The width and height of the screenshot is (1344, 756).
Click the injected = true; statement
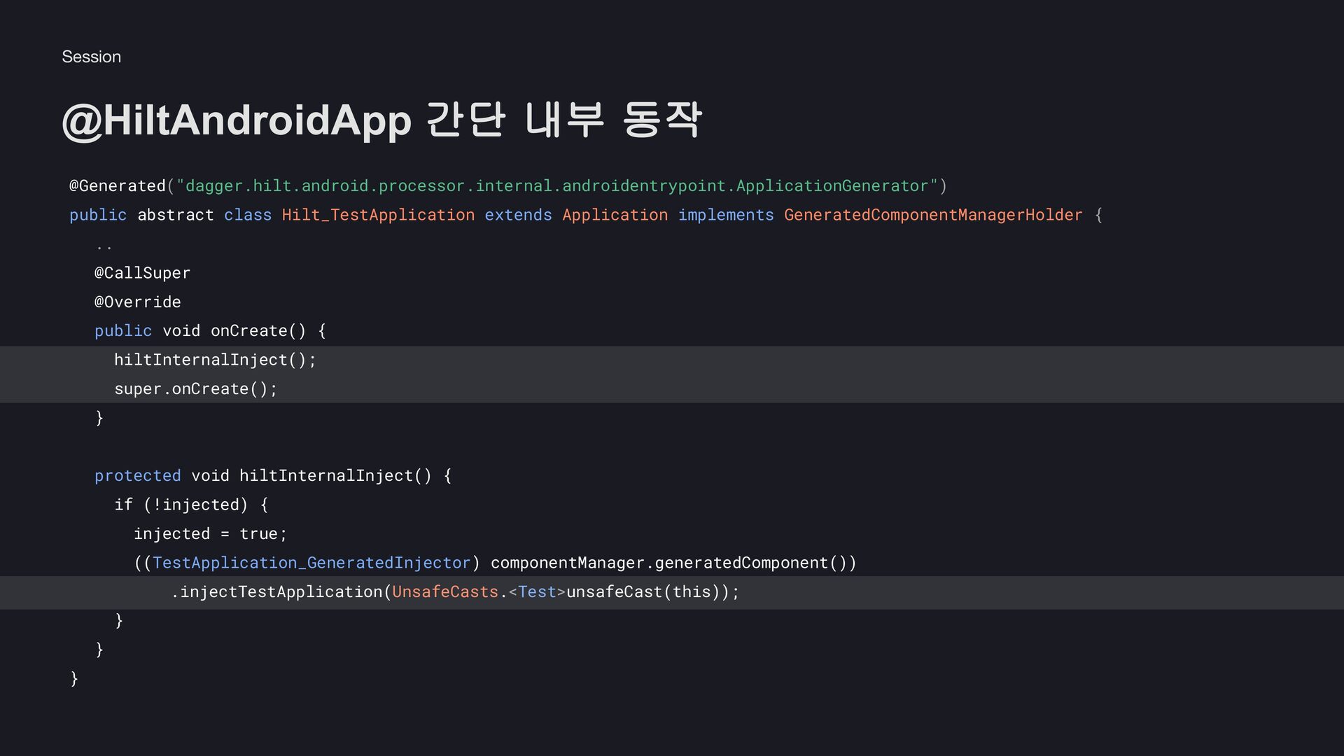click(210, 533)
